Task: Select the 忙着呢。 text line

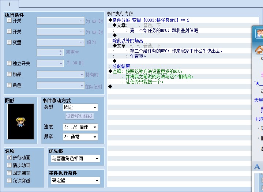Action: click(x=138, y=56)
